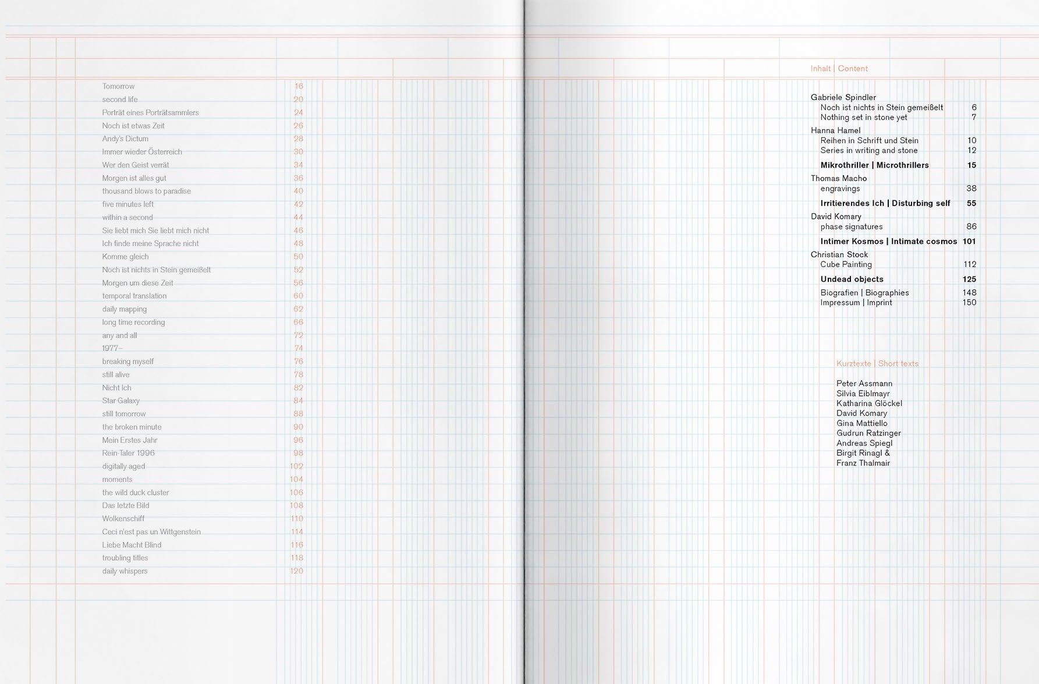Image resolution: width=1039 pixels, height=684 pixels.
Task: Click author name 'Christian Stock'
Action: 839,254
